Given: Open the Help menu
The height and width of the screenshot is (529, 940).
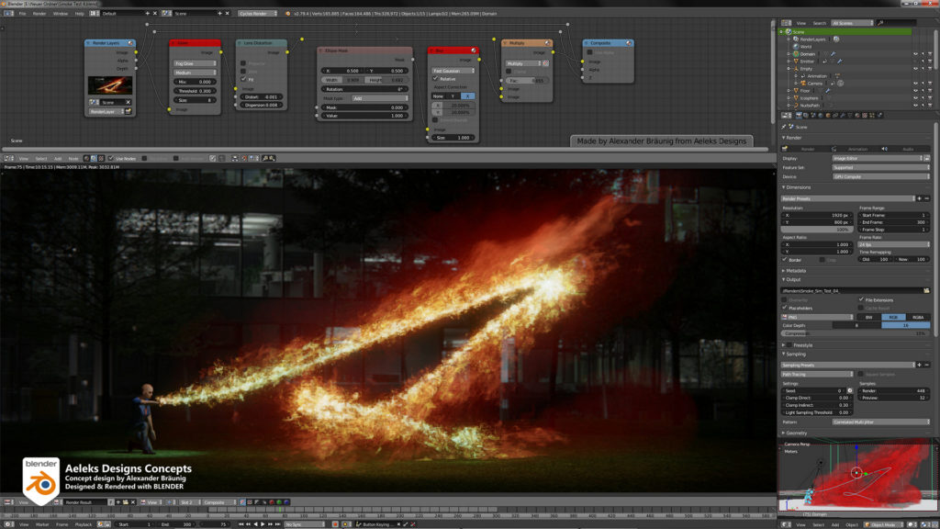Looking at the screenshot, I should pos(79,13).
